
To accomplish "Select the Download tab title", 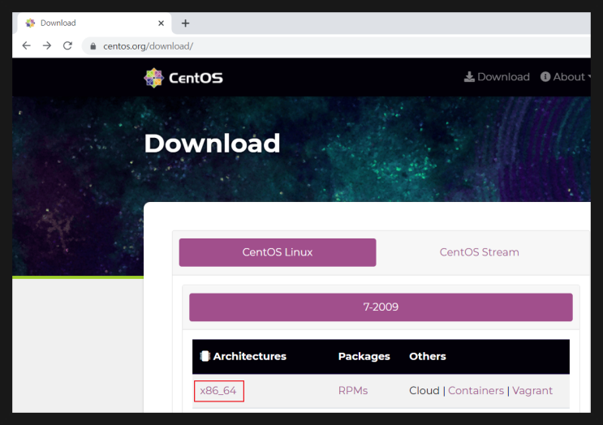I will 58,23.
